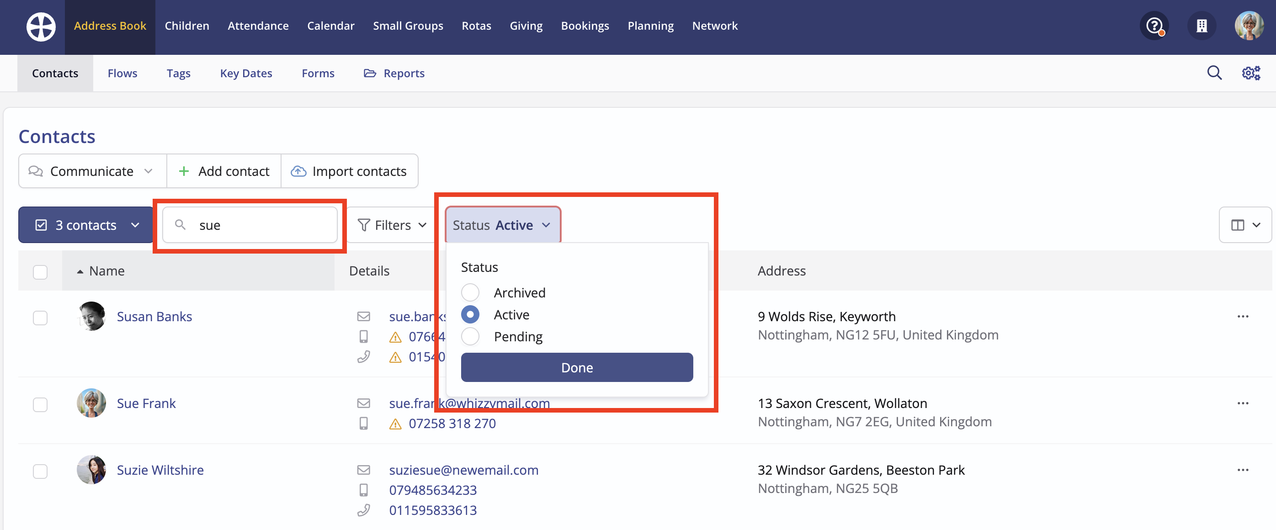Click the ChurchSuite logo icon
The width and height of the screenshot is (1276, 530).
[41, 26]
